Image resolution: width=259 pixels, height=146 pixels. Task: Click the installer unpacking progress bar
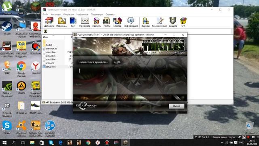click(x=130, y=71)
